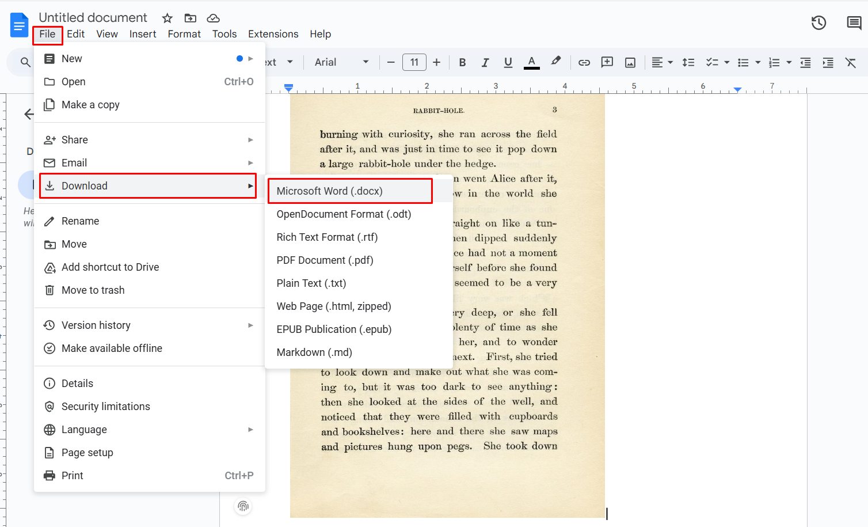Expand the Share submenu
Viewport: 868px width, 527px height.
(150, 140)
